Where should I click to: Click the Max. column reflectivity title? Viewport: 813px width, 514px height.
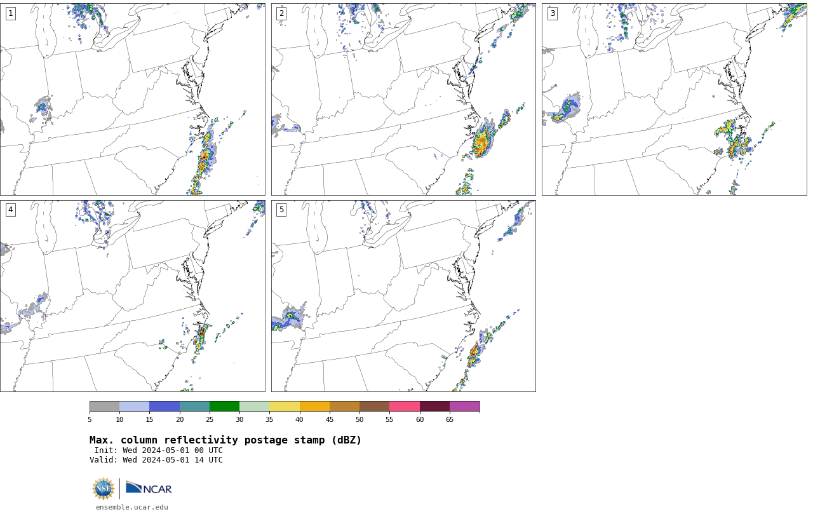pyautogui.click(x=225, y=440)
